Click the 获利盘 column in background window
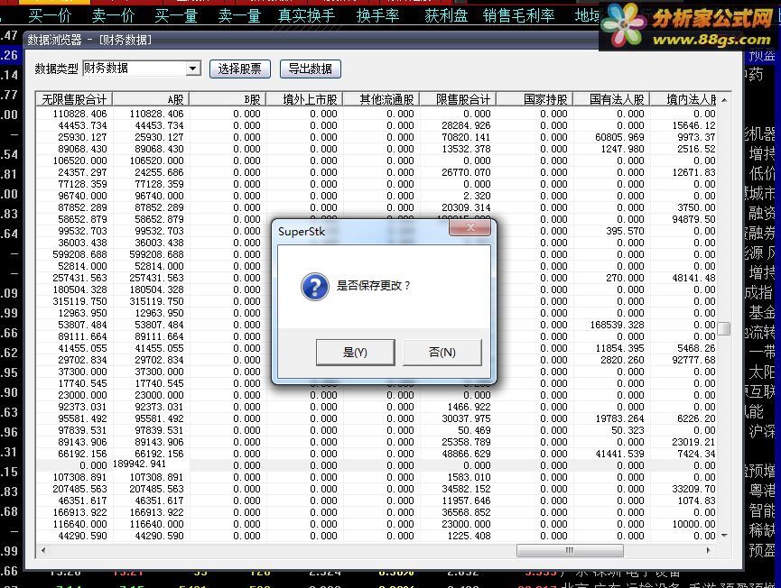This screenshot has height=588, width=781. (446, 16)
